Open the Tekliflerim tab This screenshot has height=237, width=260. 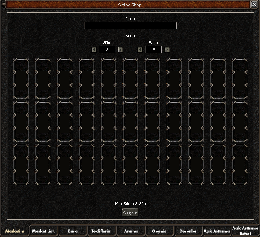(101, 231)
